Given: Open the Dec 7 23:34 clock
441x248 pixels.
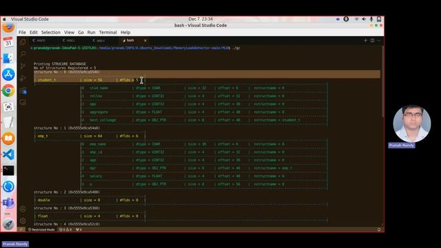Looking at the screenshot, I should (x=201, y=19).
